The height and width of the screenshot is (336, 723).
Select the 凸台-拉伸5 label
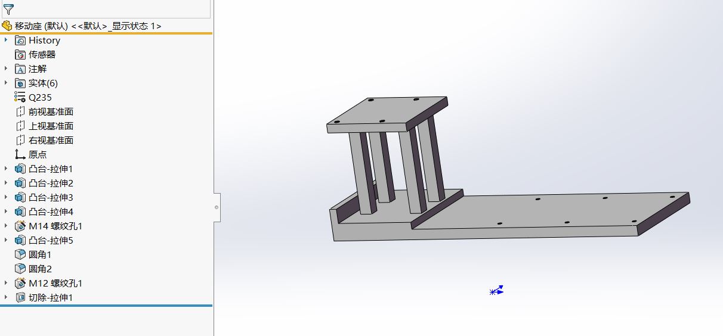51,241
